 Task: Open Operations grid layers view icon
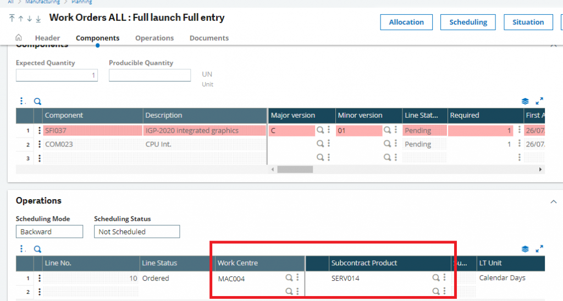pyautogui.click(x=525, y=249)
